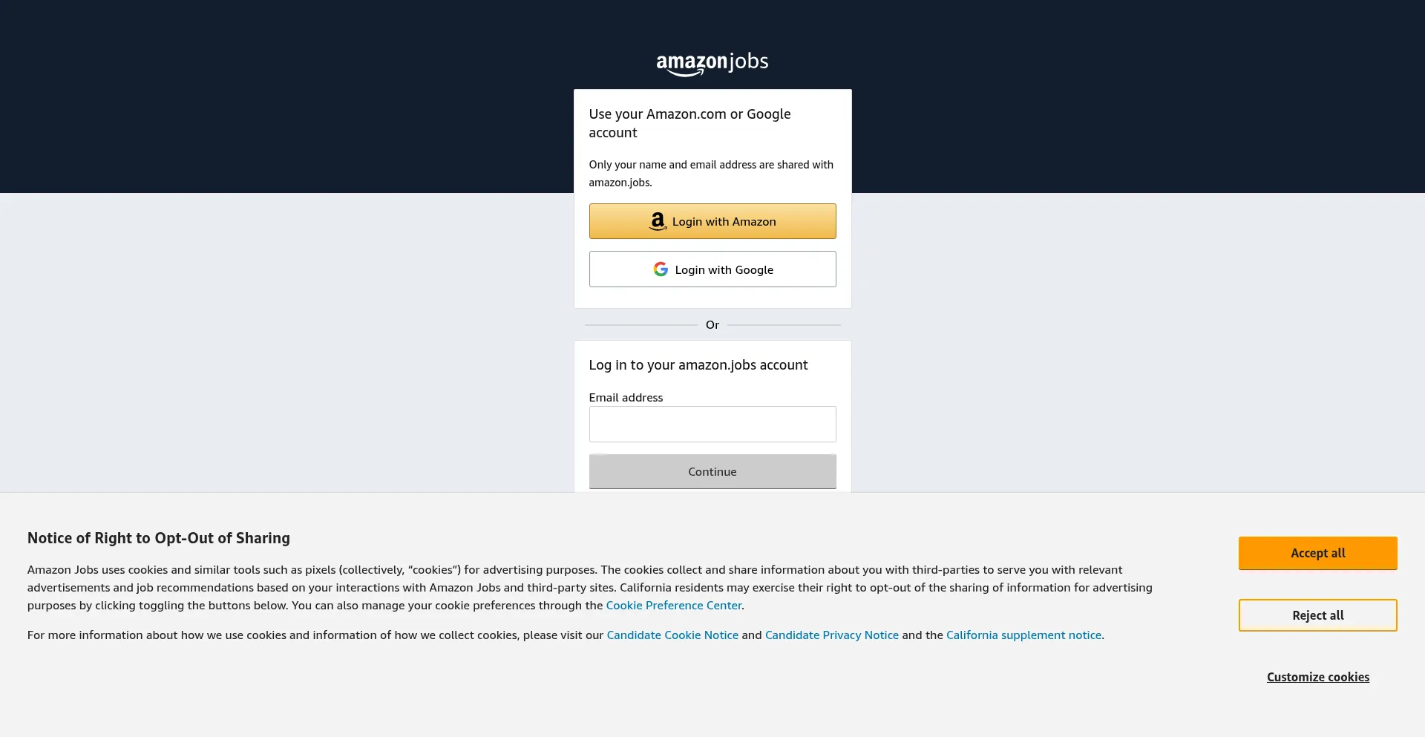The image size is (1425, 737).
Task: Focus the Email address input field
Action: [x=712, y=424]
